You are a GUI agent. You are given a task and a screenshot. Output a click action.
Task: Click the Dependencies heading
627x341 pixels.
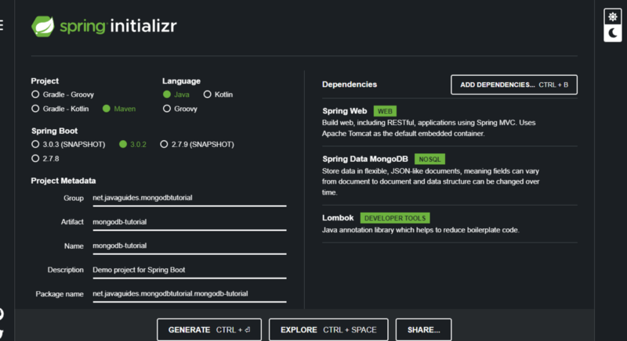[x=350, y=84]
